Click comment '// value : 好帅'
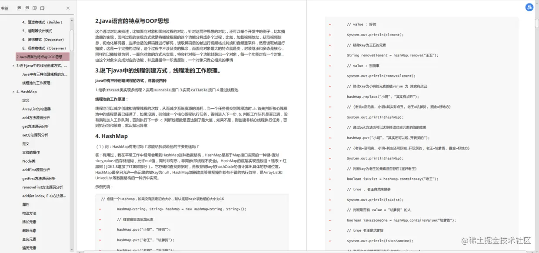The width and height of the screenshot is (539, 253). pyautogui.click(x=362, y=24)
